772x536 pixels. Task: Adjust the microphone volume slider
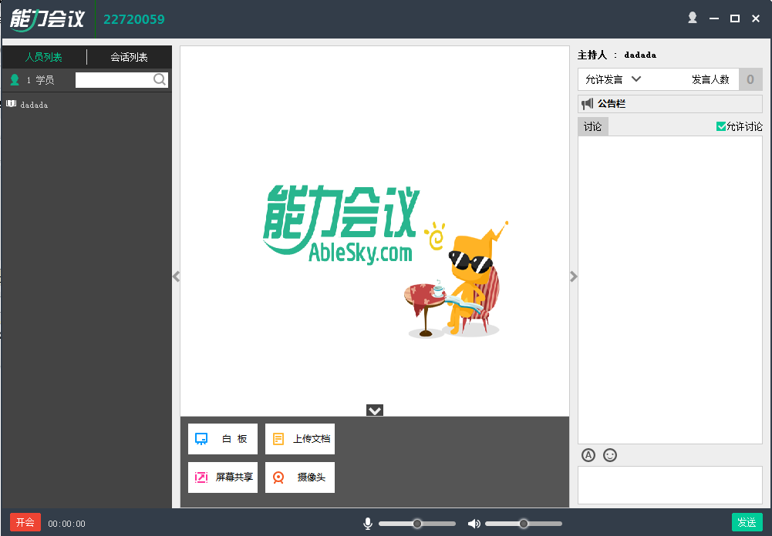tap(417, 524)
